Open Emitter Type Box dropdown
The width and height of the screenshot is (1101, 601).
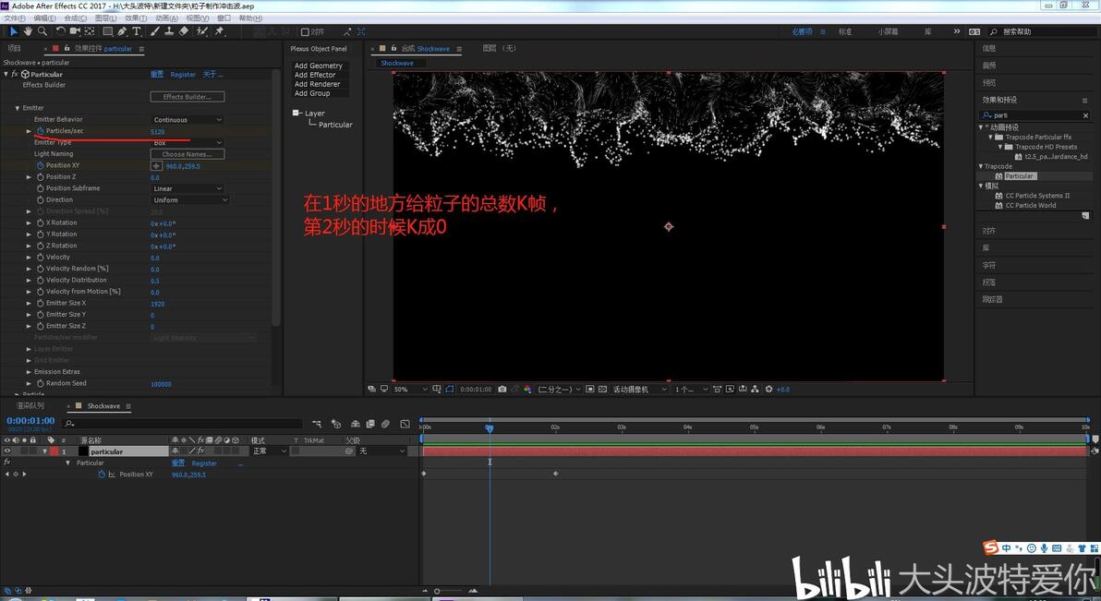pos(188,142)
